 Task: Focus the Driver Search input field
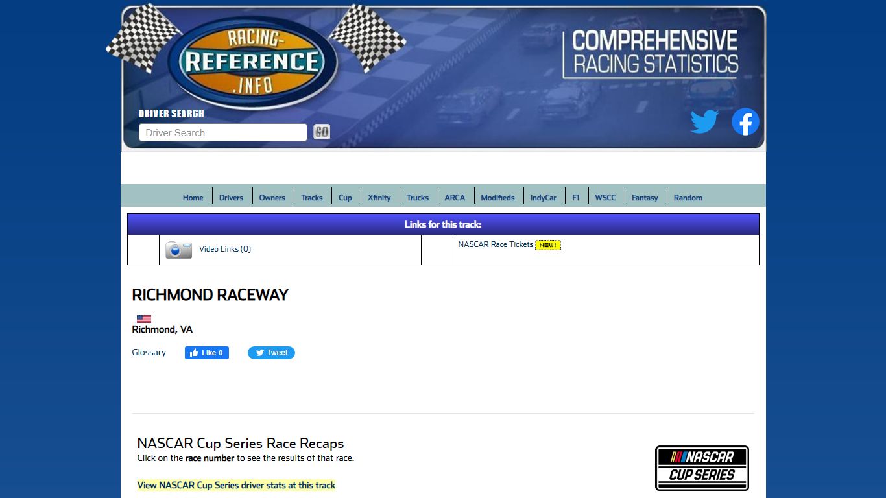click(x=223, y=132)
